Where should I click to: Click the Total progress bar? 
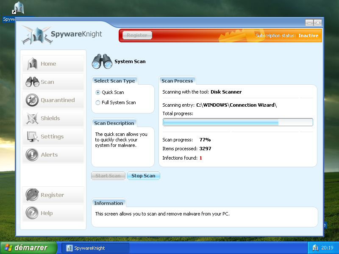238,122
